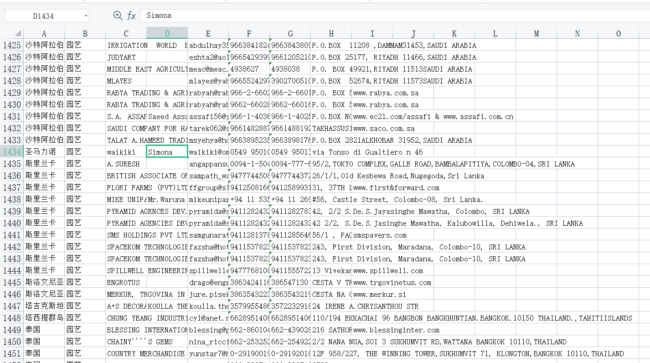Click the www.spillwell.com cell

coord(372,270)
